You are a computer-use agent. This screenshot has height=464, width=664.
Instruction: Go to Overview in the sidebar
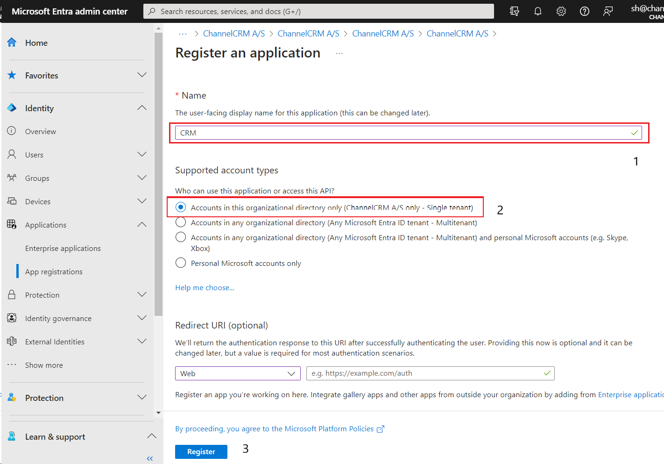tap(41, 131)
